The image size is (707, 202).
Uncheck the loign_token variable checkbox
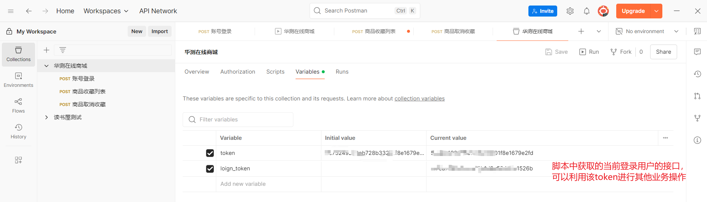coord(210,169)
